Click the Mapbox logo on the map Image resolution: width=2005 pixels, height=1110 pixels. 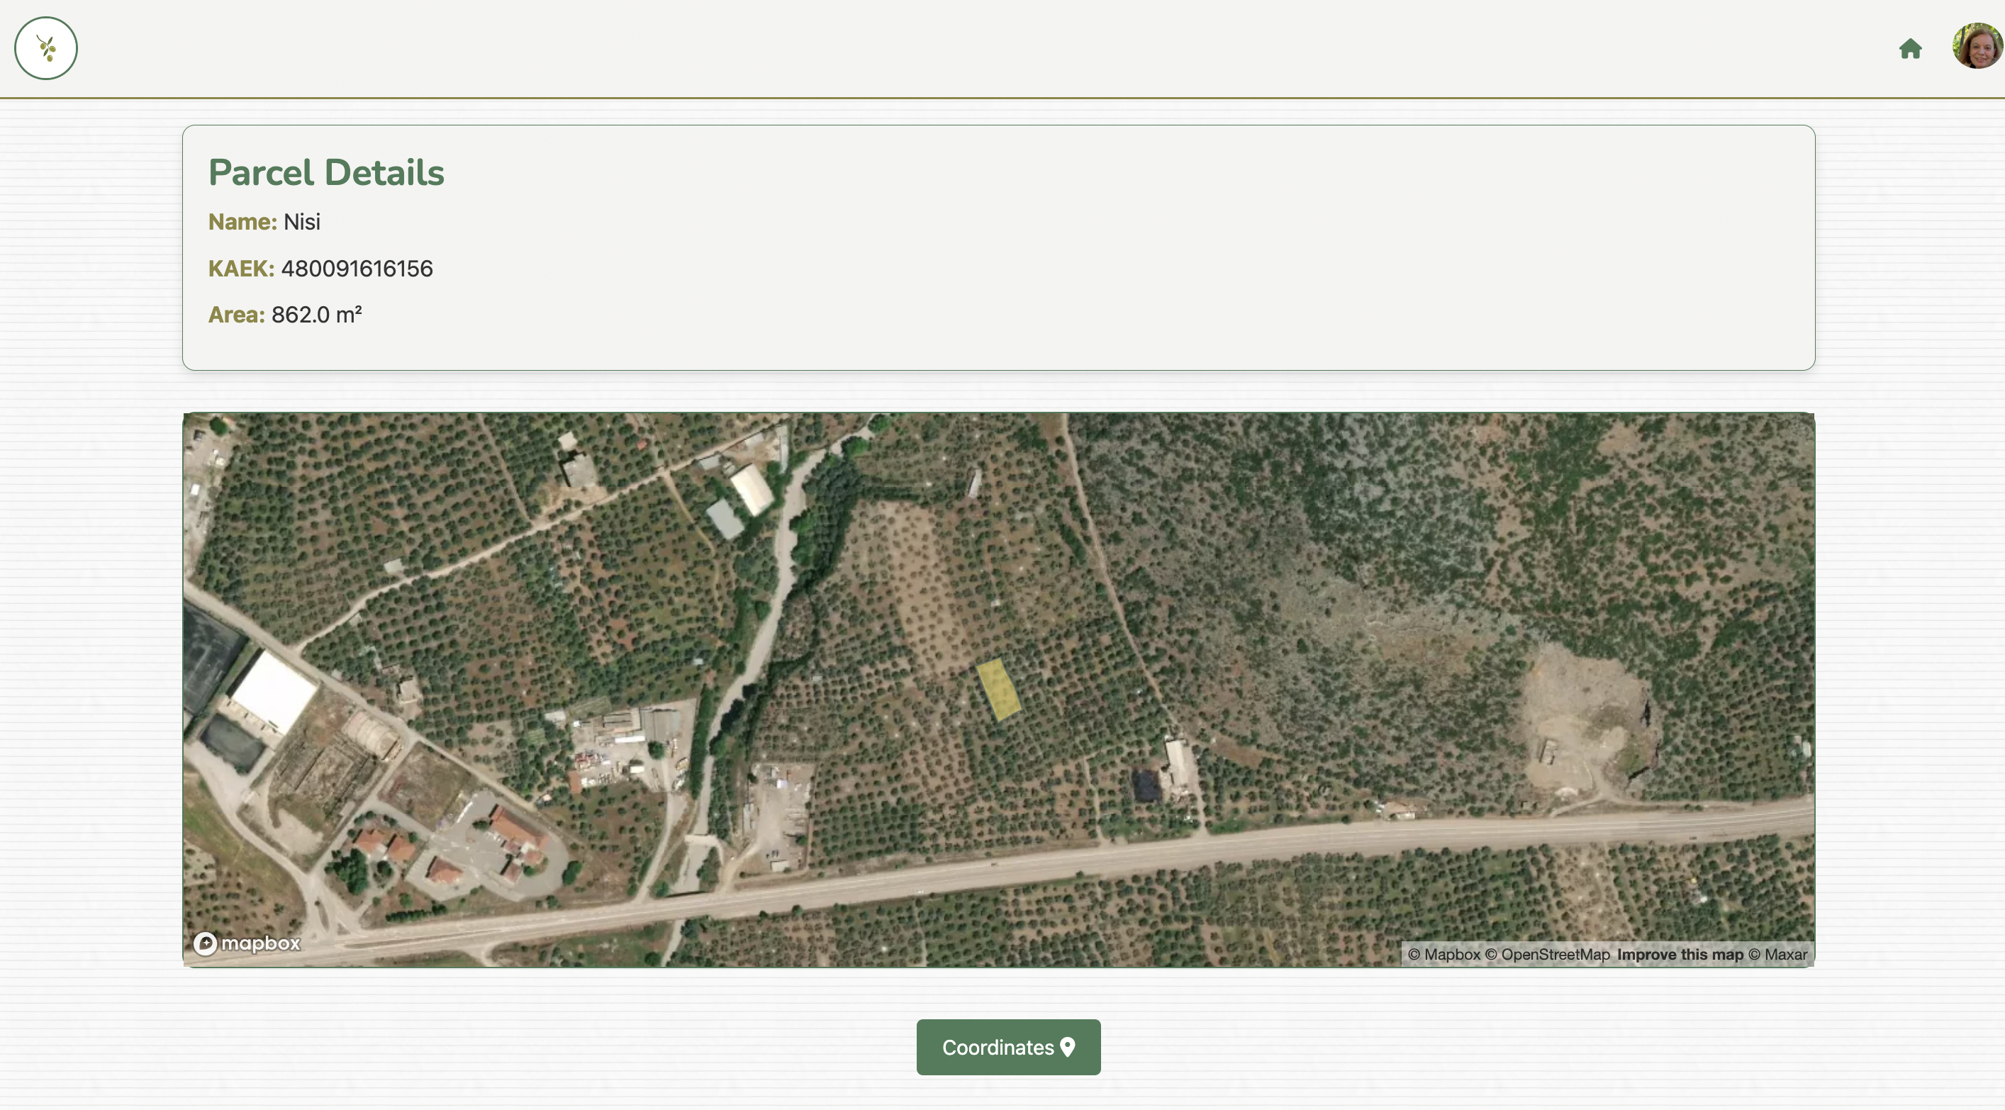point(247,943)
